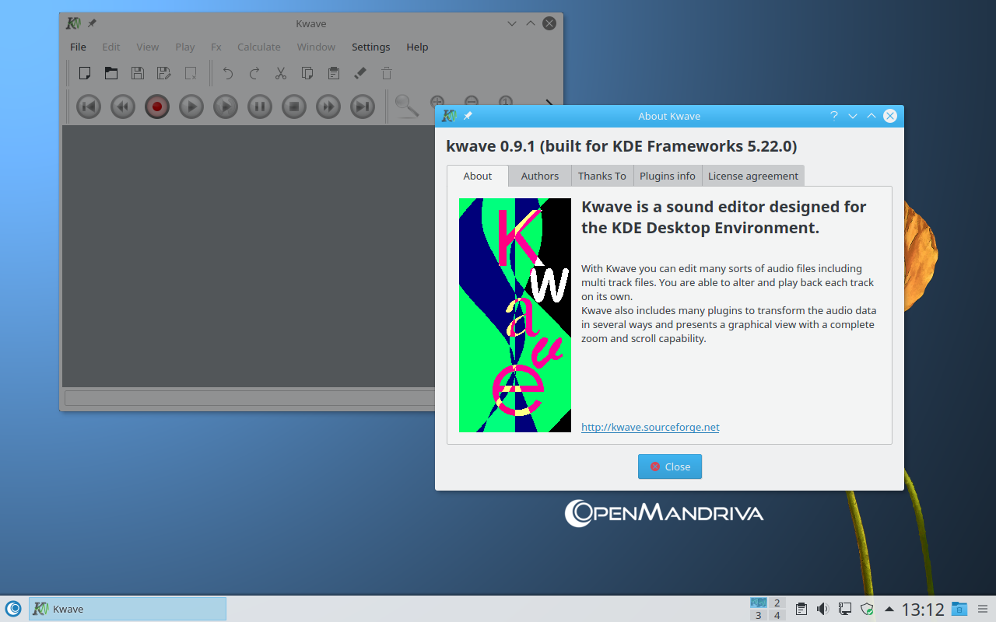Click the Paste clipboard icon in toolbar

click(x=333, y=73)
